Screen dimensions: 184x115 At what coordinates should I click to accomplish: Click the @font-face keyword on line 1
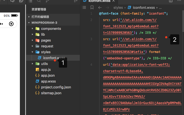tap(109, 14)
